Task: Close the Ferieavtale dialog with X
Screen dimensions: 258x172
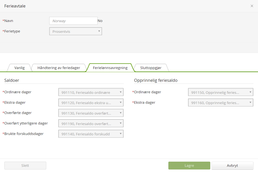Action: pyautogui.click(x=252, y=6)
